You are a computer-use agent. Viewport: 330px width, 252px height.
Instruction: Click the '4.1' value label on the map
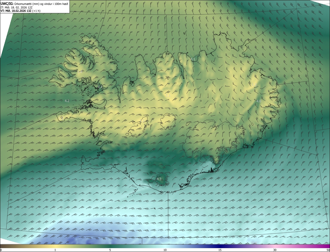193,59
